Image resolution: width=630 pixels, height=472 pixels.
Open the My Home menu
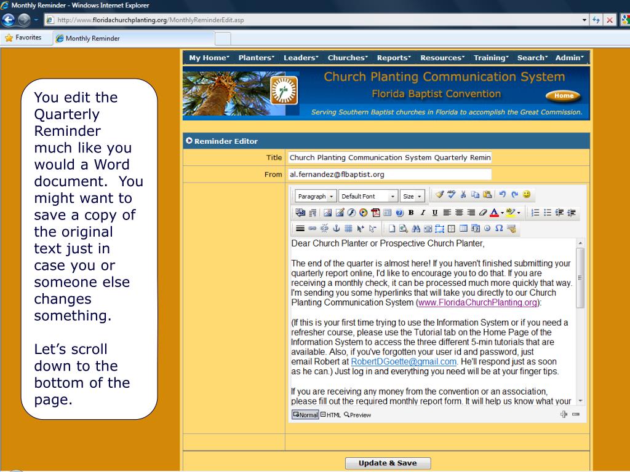click(x=209, y=58)
